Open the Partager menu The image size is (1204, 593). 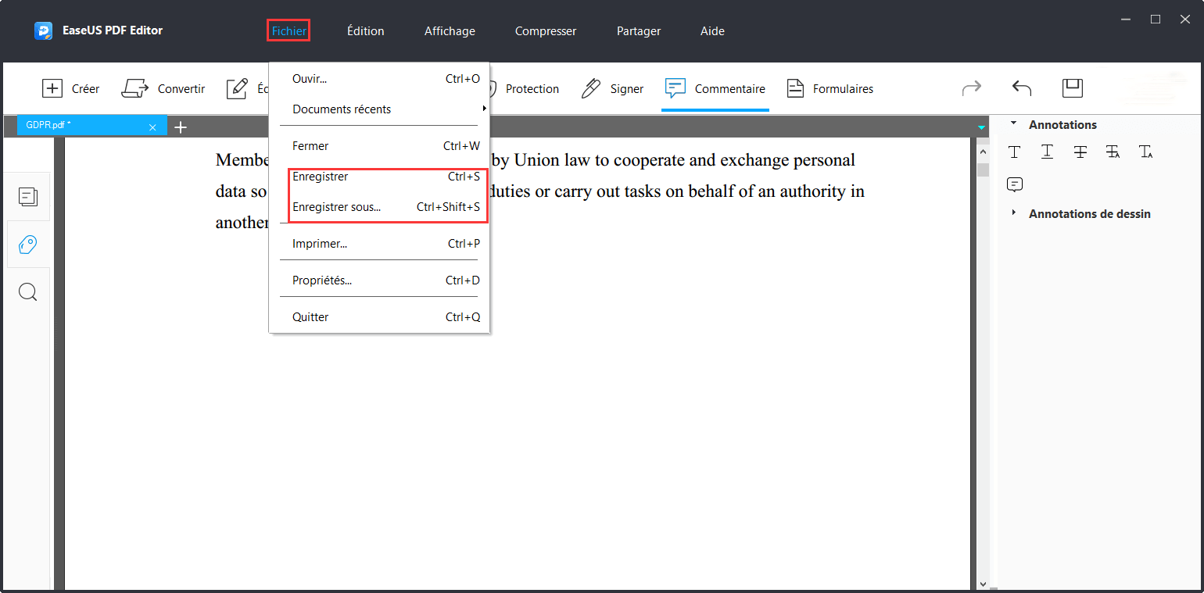point(639,31)
